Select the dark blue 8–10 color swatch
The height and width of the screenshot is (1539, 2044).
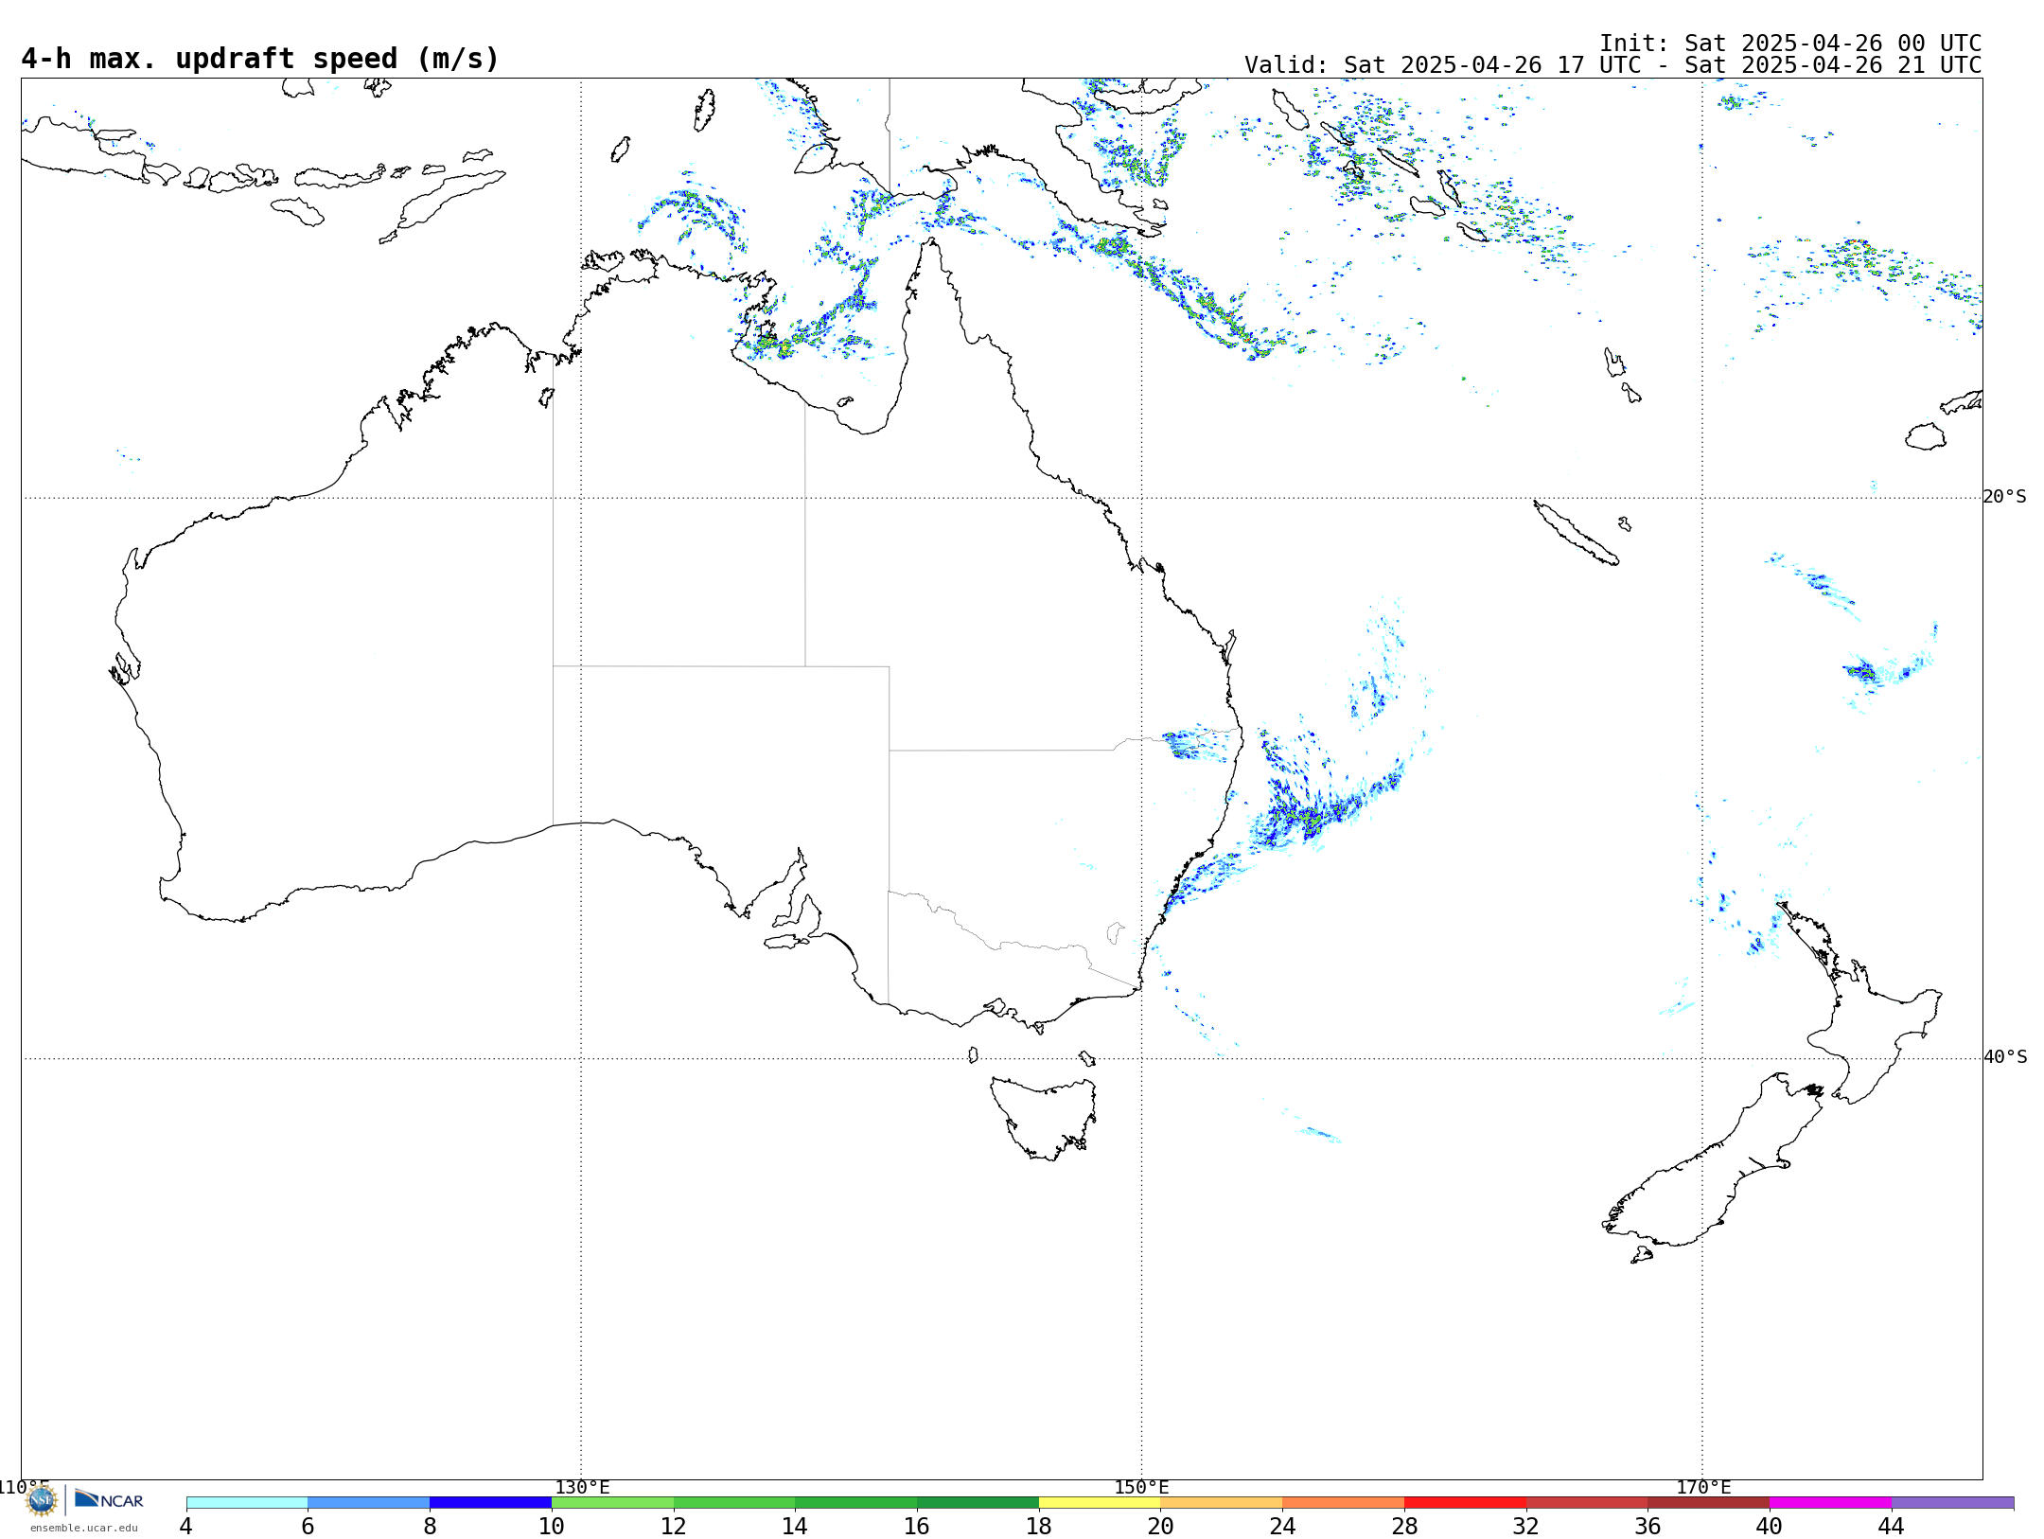pyautogui.click(x=490, y=1503)
